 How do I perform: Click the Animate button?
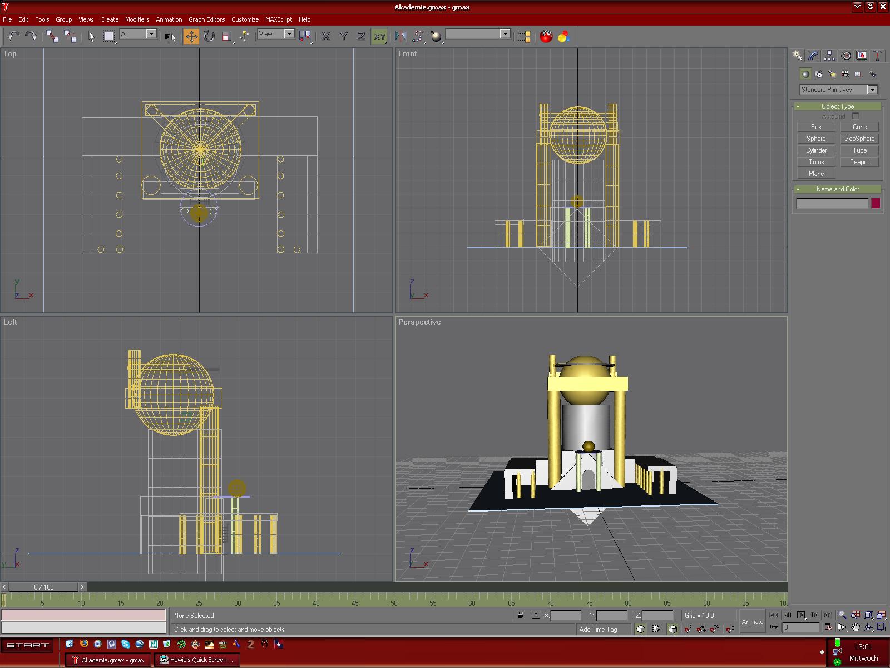pos(753,622)
